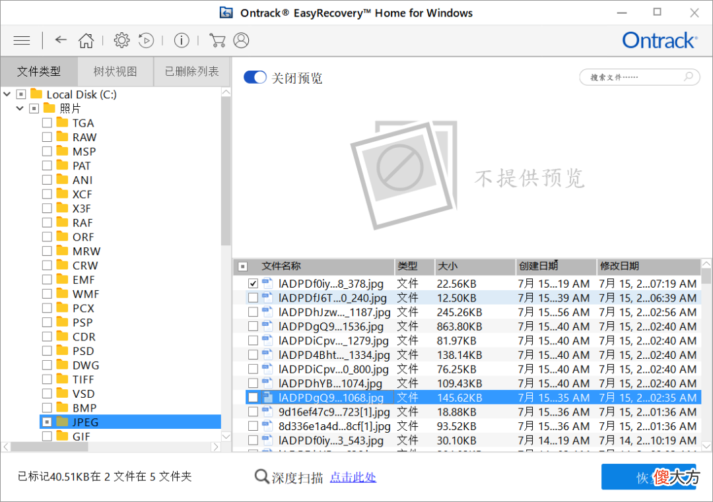
Task: Click the Home icon
Action: click(x=86, y=40)
